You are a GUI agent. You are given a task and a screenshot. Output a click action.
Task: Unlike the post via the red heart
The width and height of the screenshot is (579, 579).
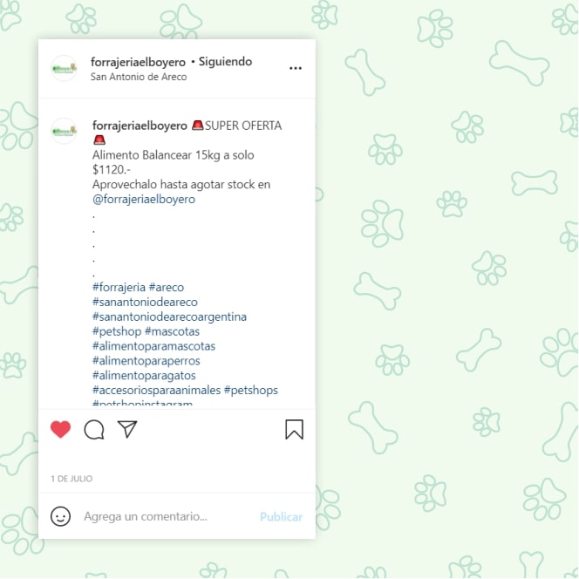[x=60, y=429]
